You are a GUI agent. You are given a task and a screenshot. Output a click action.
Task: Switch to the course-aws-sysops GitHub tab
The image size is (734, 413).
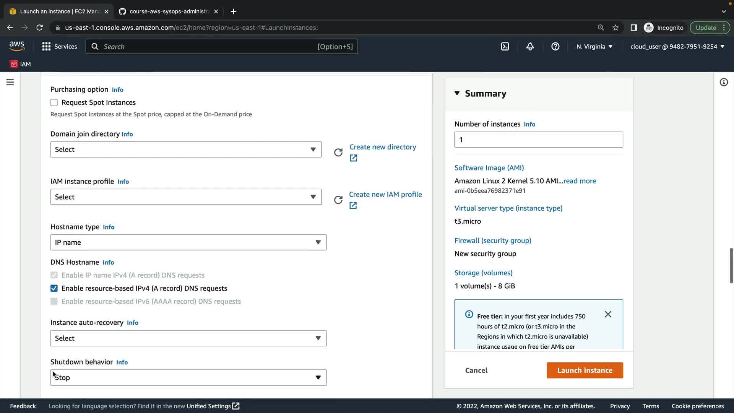pos(169,11)
